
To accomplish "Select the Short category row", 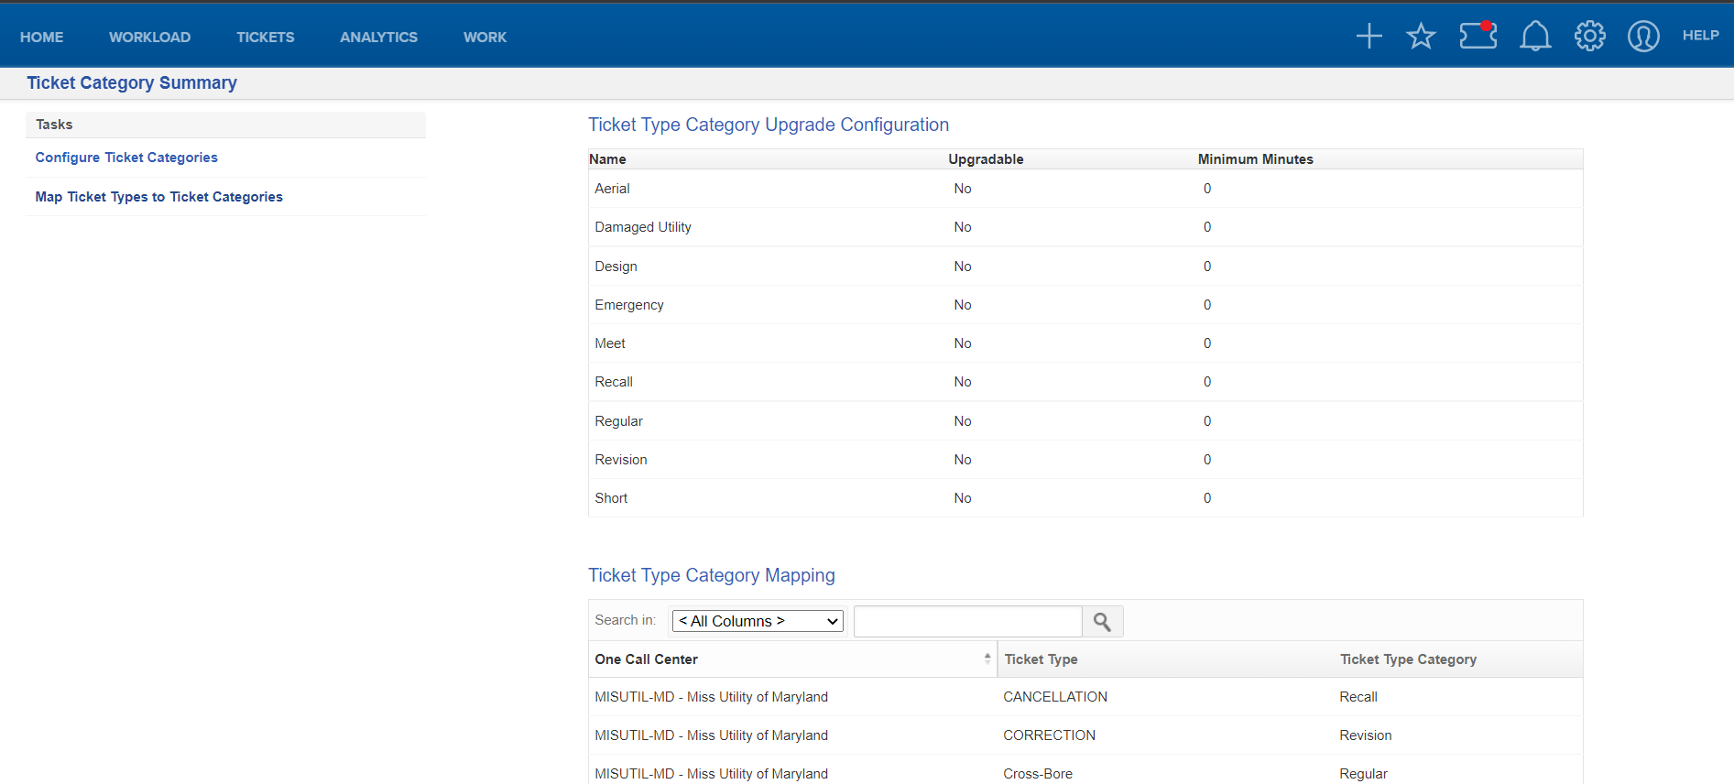I will pyautogui.click(x=1085, y=498).
